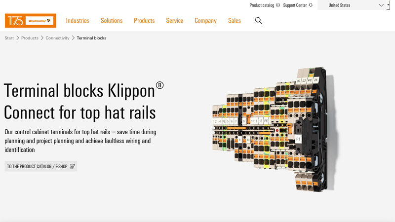Click the shopping cart icon on the catalog button
This screenshot has height=222, width=395.
click(72, 166)
